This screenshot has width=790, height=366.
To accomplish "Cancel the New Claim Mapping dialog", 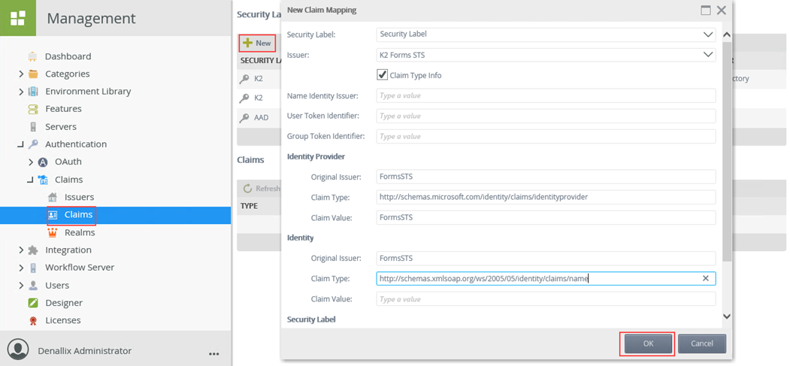I will coord(702,344).
